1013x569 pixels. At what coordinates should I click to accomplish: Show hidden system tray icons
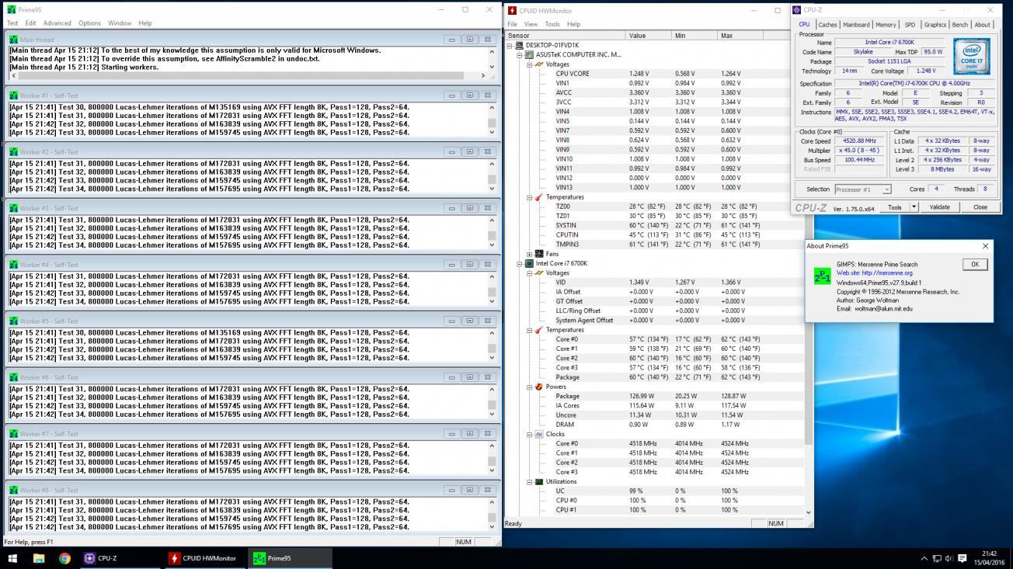coord(924,558)
